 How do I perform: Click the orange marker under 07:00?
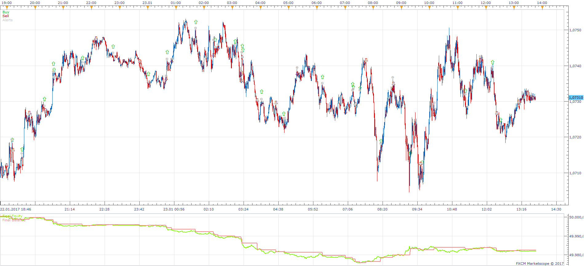coord(345,8)
